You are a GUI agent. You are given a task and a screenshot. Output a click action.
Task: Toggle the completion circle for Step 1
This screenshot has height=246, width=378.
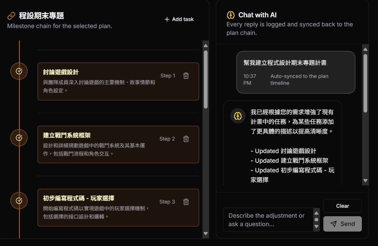(19, 71)
